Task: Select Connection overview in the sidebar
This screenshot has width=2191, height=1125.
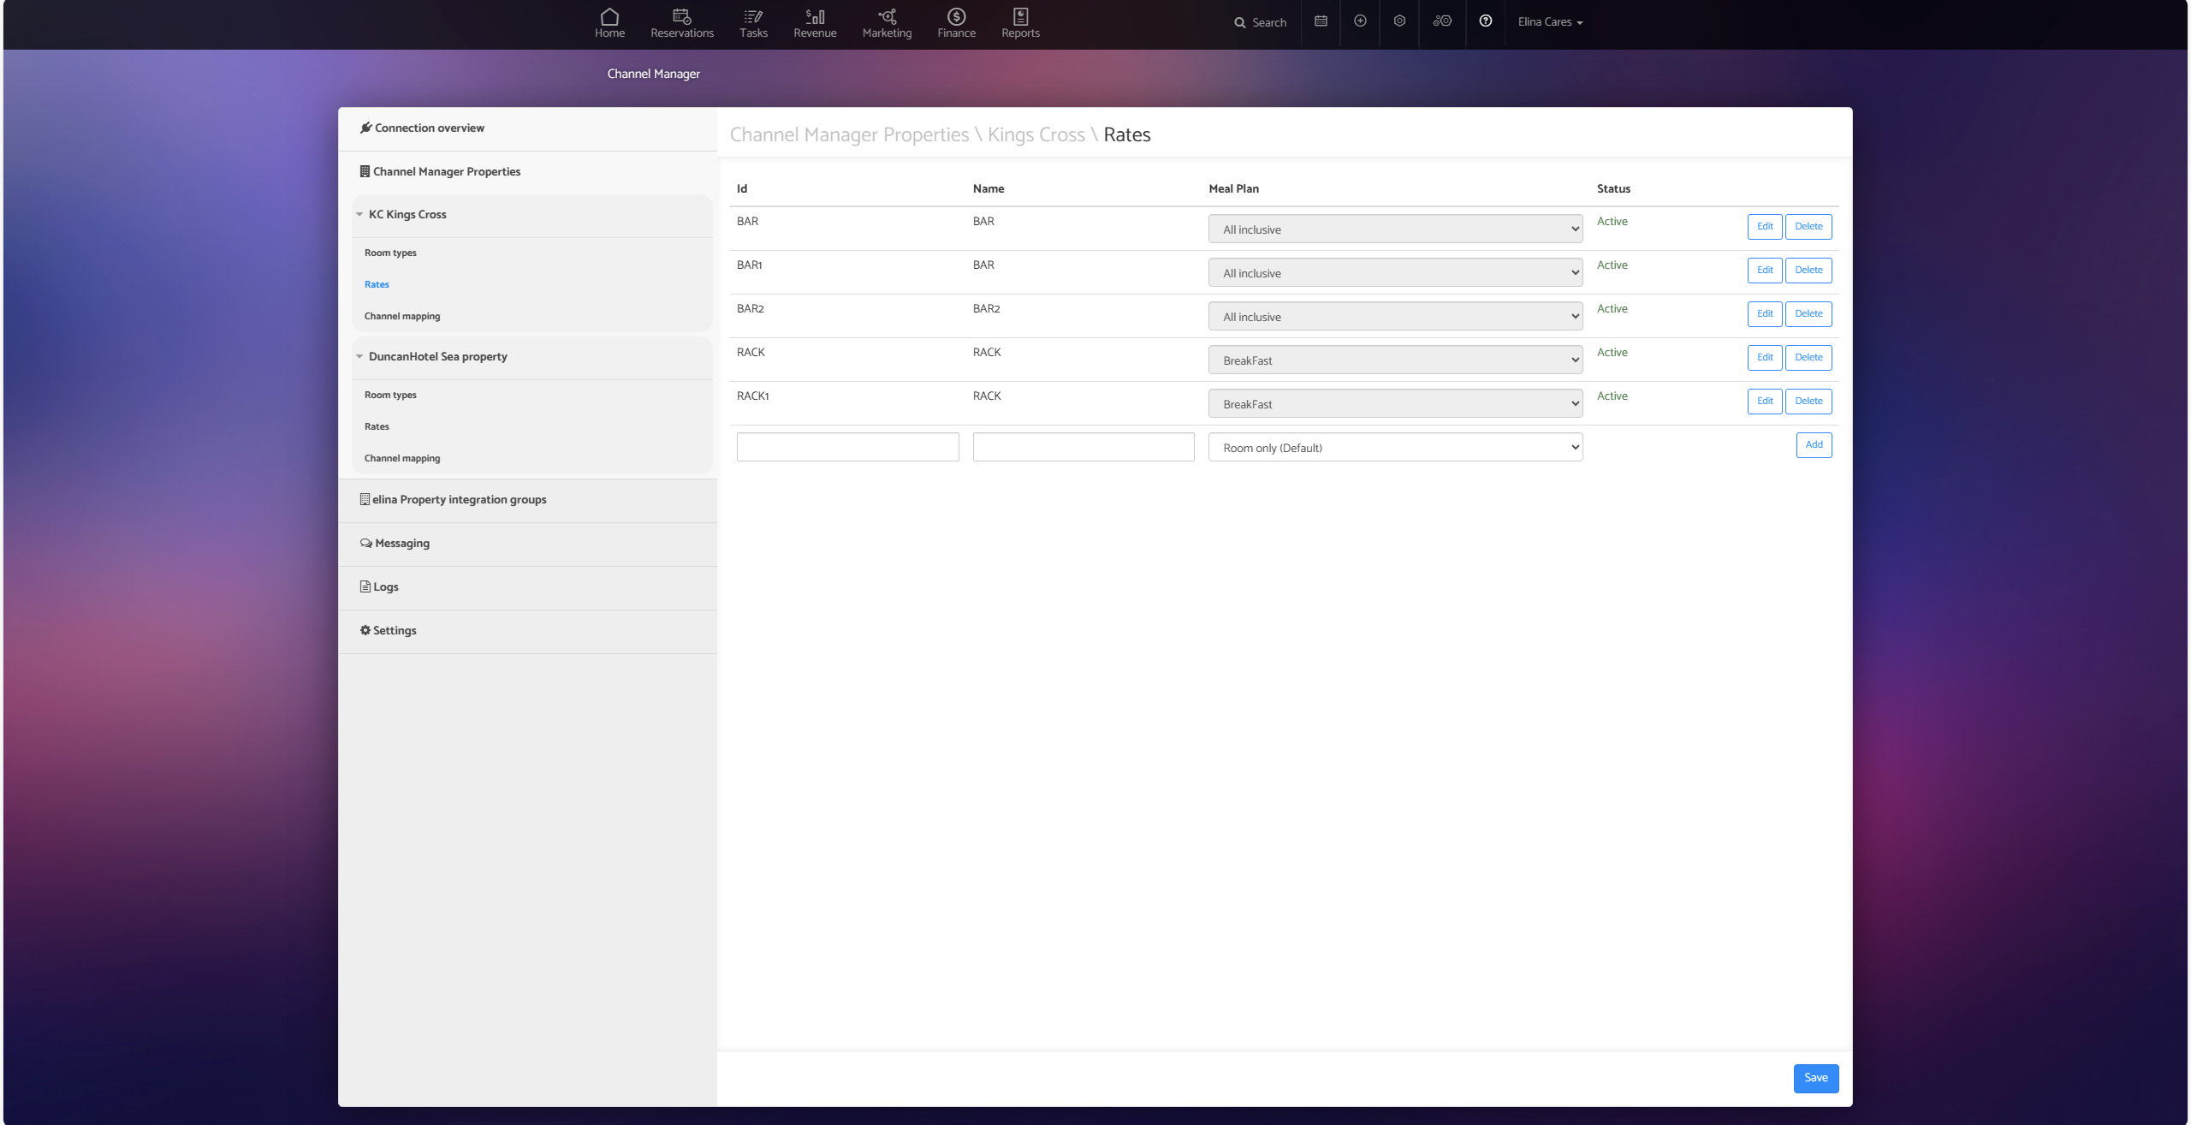Action: 429,128
